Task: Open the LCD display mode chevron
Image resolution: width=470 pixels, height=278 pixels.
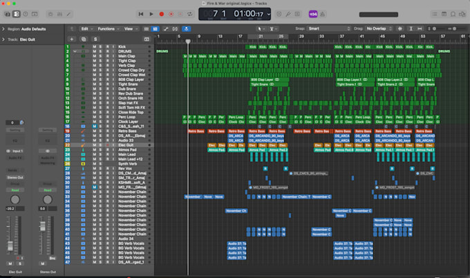Action: 269,14
